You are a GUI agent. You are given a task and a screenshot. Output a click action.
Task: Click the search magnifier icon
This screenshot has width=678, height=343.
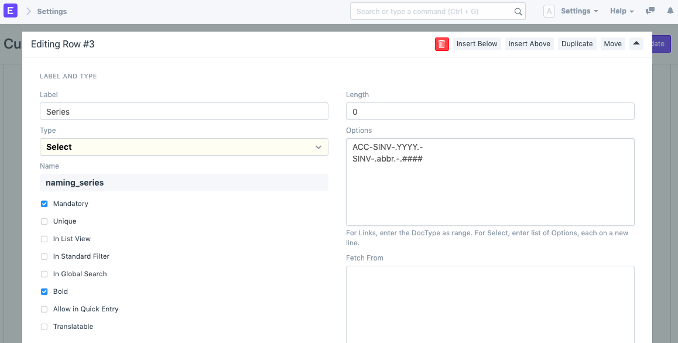point(518,12)
